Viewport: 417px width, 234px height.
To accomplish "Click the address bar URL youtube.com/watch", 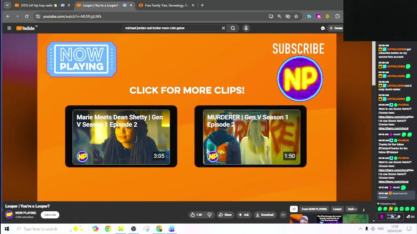I will 72,16.
